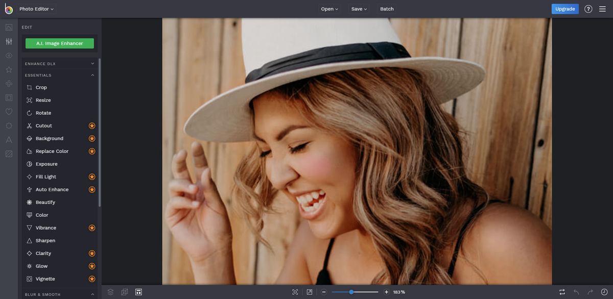Open the hamburger menu icon
The height and width of the screenshot is (299, 613).
point(603,9)
